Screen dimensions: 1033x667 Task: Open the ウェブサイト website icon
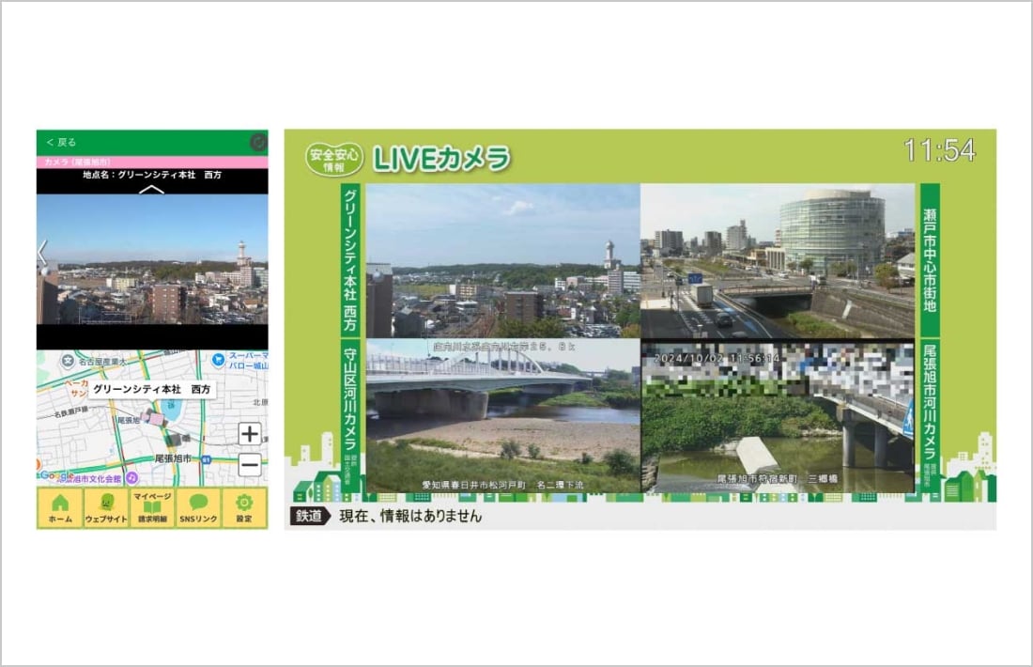[x=106, y=507]
